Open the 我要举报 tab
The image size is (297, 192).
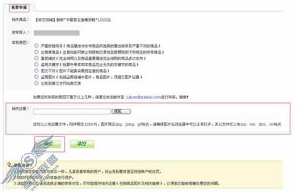[x=19, y=7]
